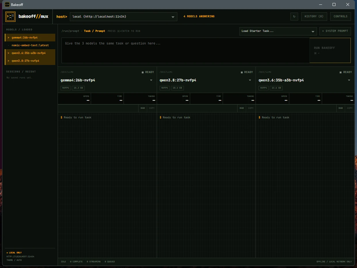Open the Load Starter Task dropdown
The image size is (357, 268).
[x=278, y=31]
